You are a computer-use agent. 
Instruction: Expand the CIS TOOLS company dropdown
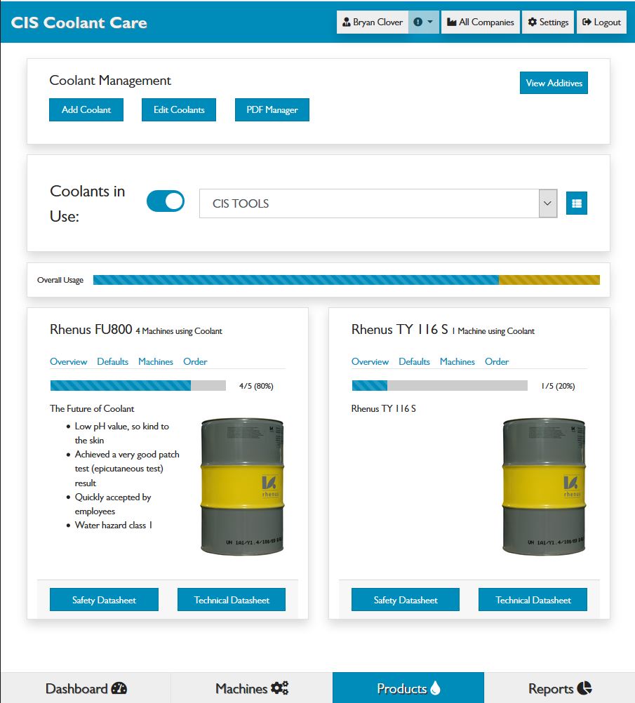coord(378,203)
